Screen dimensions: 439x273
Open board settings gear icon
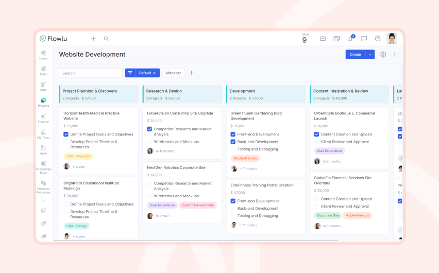click(x=383, y=54)
